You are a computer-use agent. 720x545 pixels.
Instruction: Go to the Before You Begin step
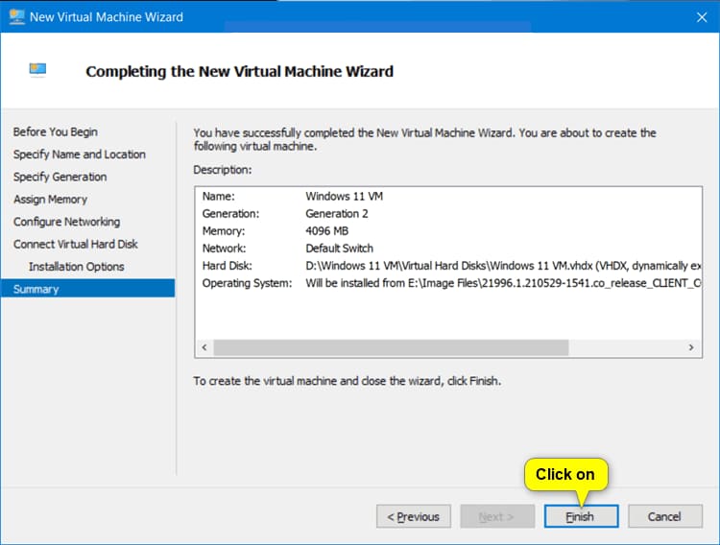(56, 131)
